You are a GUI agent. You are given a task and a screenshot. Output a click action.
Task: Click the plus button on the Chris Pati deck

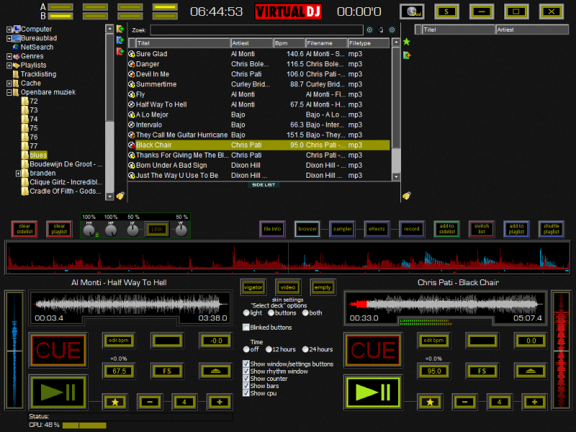tap(534, 402)
